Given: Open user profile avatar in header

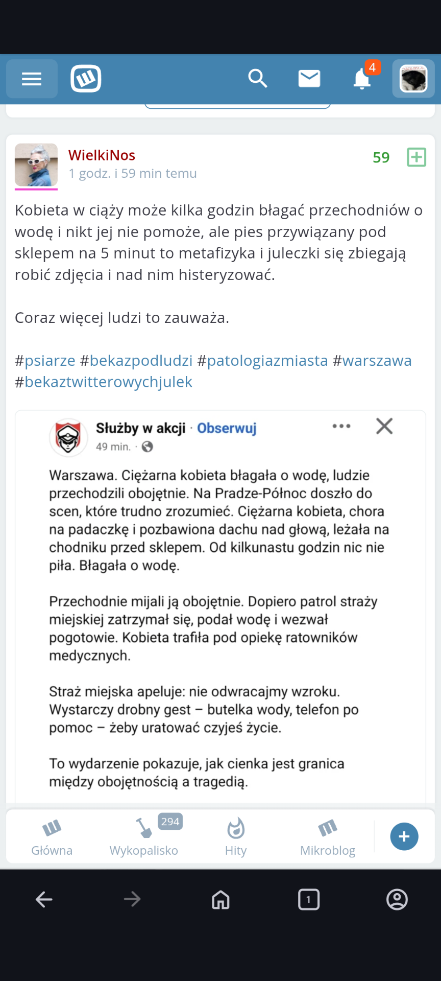Looking at the screenshot, I should [413, 79].
